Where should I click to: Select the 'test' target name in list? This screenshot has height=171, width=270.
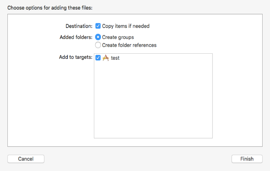click(115, 58)
